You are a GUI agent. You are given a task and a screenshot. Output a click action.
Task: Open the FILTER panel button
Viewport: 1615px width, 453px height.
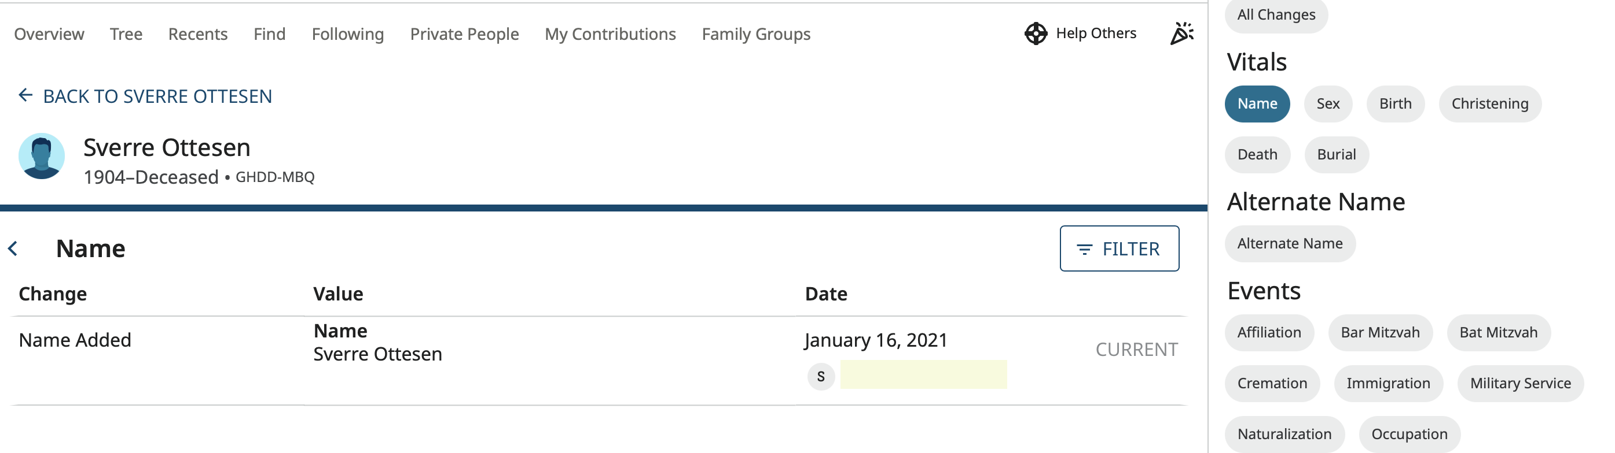[1120, 248]
